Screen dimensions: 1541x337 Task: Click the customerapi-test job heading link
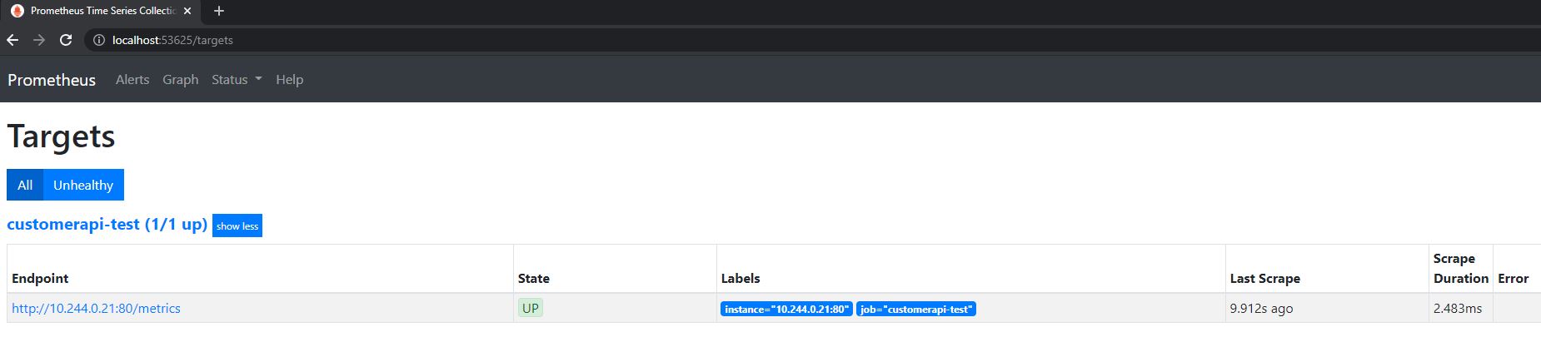click(x=107, y=225)
